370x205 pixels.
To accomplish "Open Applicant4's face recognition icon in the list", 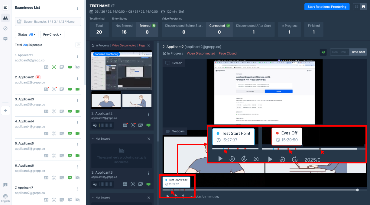I will pyautogui.click(x=54, y=133).
